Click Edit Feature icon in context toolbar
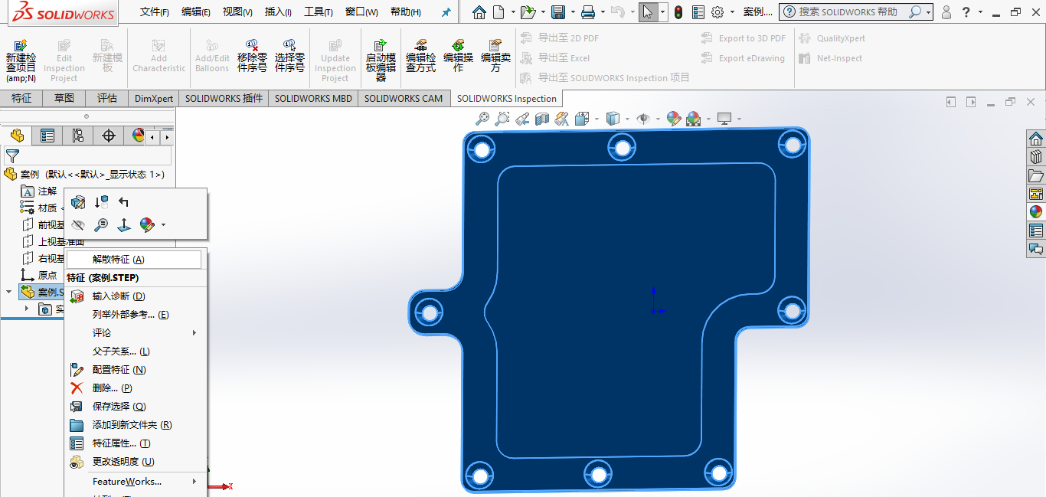The width and height of the screenshot is (1046, 497). click(x=77, y=202)
